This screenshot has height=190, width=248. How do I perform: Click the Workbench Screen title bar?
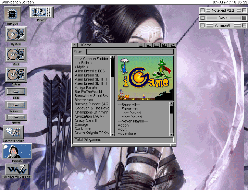click(x=124, y=2)
